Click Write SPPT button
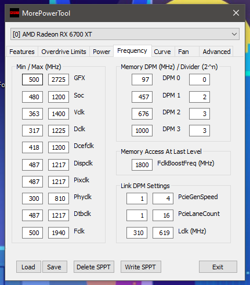This screenshot has height=285, width=250. pos(140,267)
